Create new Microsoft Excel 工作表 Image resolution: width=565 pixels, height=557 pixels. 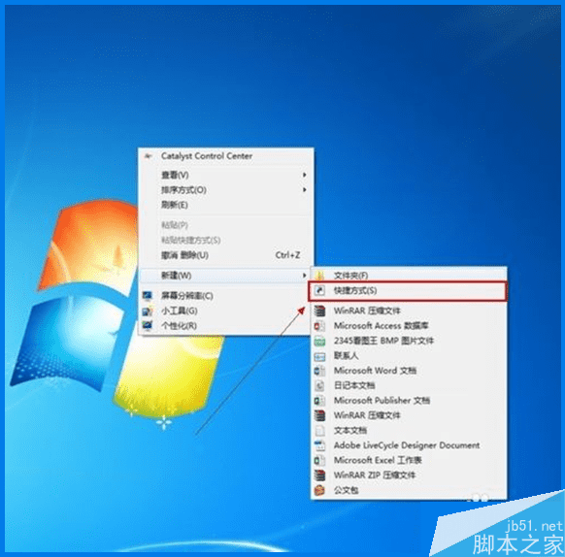coord(409,460)
